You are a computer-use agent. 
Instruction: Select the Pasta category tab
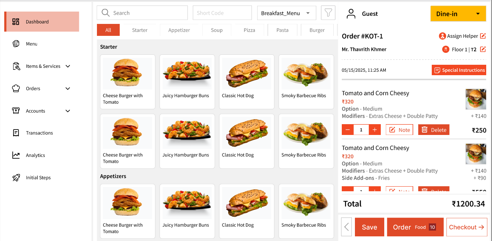tap(283, 30)
